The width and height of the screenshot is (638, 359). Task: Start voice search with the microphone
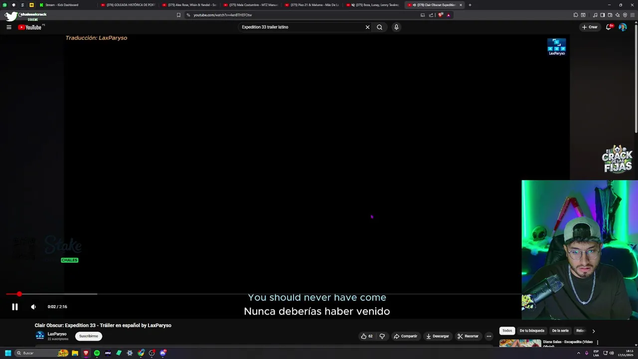[x=396, y=27]
